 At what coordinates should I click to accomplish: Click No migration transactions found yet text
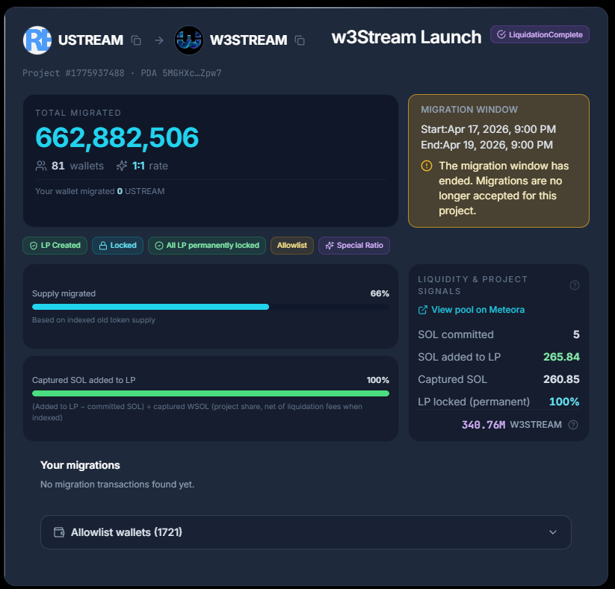click(x=117, y=484)
